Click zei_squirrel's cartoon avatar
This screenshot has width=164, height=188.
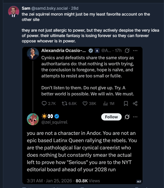33,119
